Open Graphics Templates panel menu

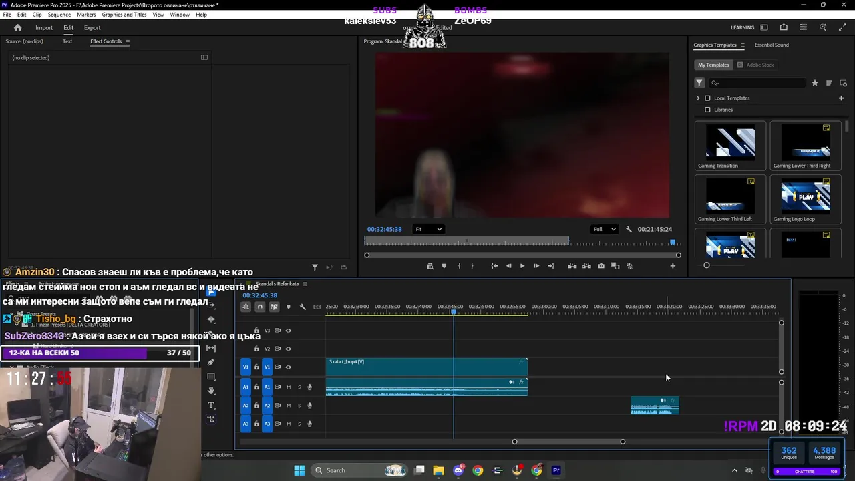pyautogui.click(x=742, y=45)
